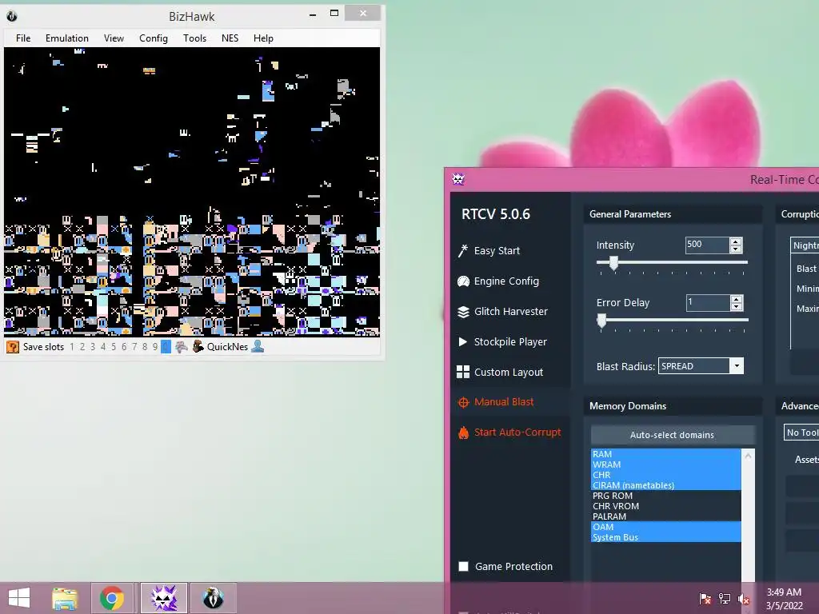Image resolution: width=819 pixels, height=614 pixels.
Task: Open the Glitch Harvester
Action: click(510, 311)
